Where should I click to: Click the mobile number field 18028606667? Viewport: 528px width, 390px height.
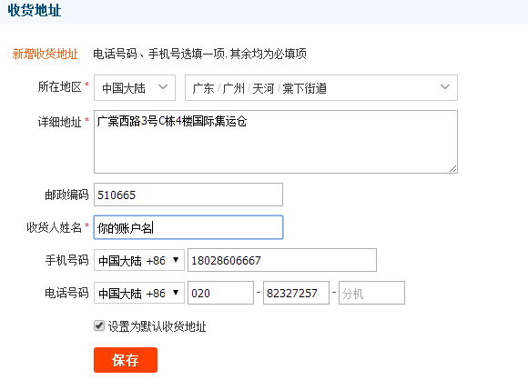pyautogui.click(x=282, y=260)
